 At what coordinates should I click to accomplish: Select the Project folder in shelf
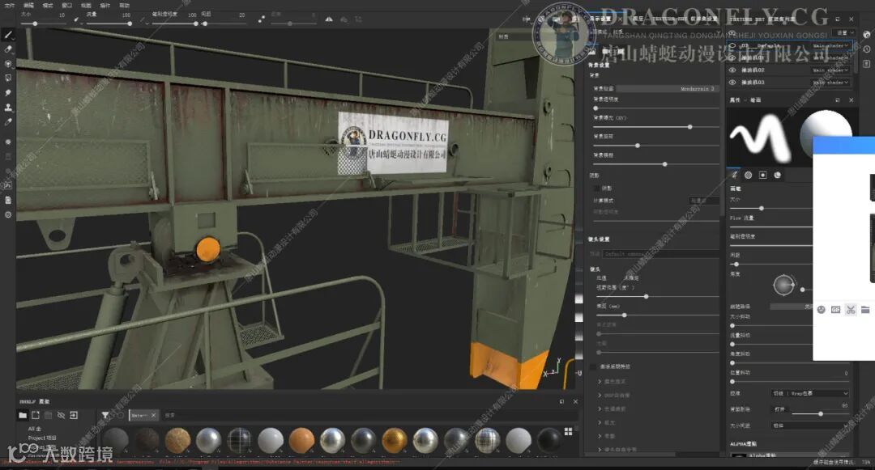(42, 438)
